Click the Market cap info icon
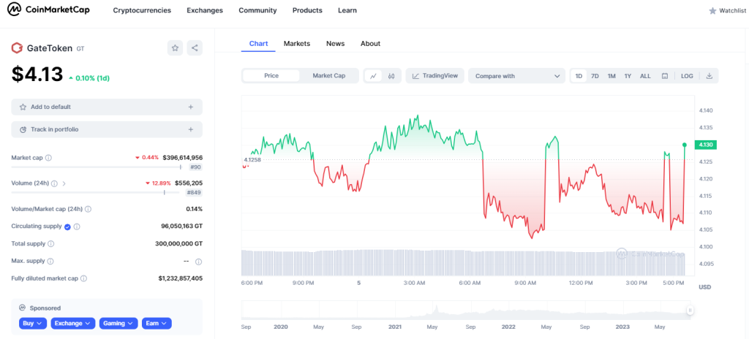Screen dimensions: 749x339 [x=48, y=158]
